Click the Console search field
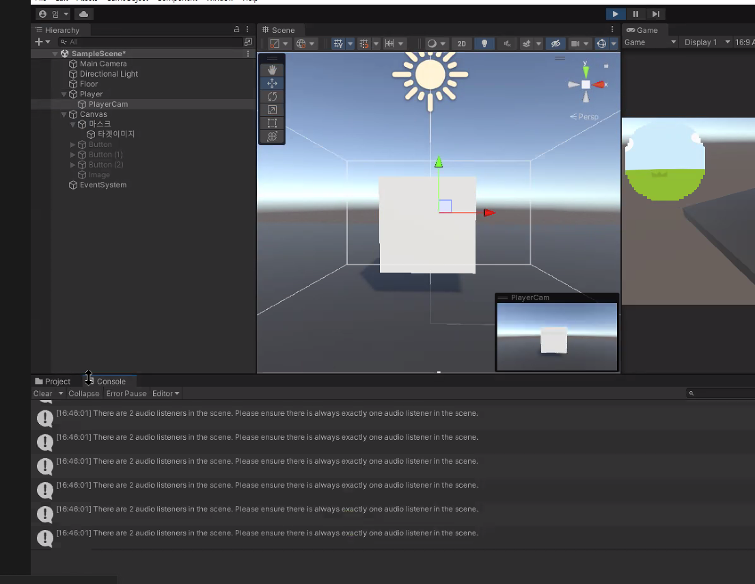The width and height of the screenshot is (755, 584). coord(720,393)
